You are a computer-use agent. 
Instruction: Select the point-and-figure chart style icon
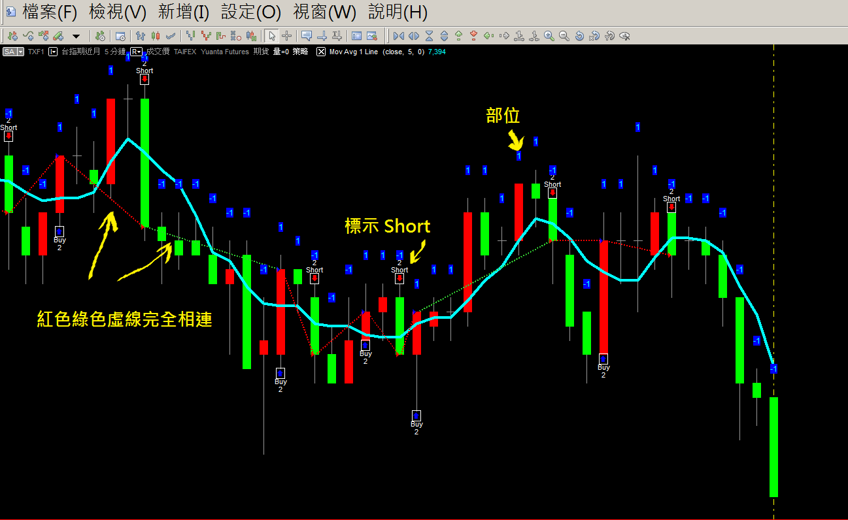pos(235,36)
